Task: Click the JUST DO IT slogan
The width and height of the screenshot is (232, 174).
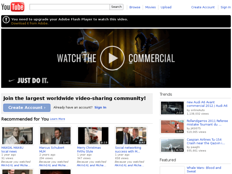Action: click(33, 81)
